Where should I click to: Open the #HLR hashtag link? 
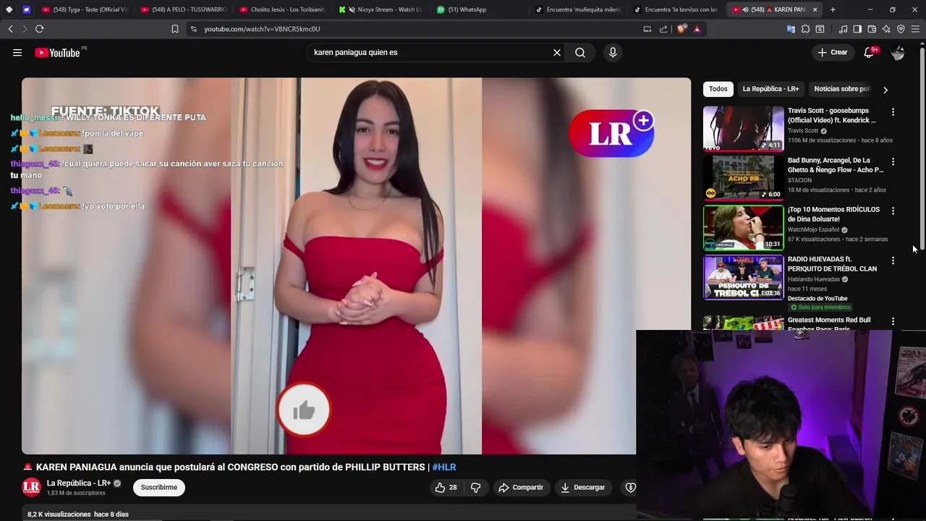click(x=444, y=467)
